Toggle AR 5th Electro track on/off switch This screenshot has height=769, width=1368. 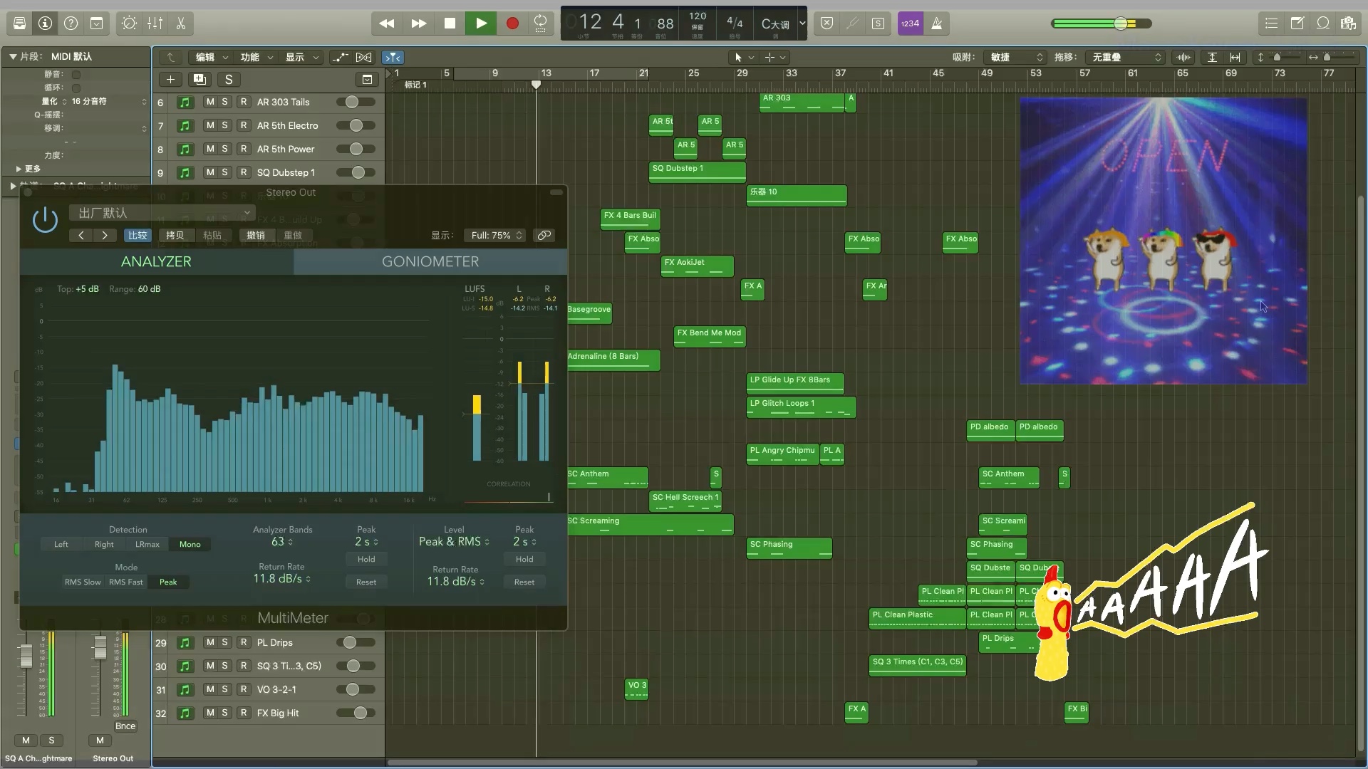pos(356,125)
